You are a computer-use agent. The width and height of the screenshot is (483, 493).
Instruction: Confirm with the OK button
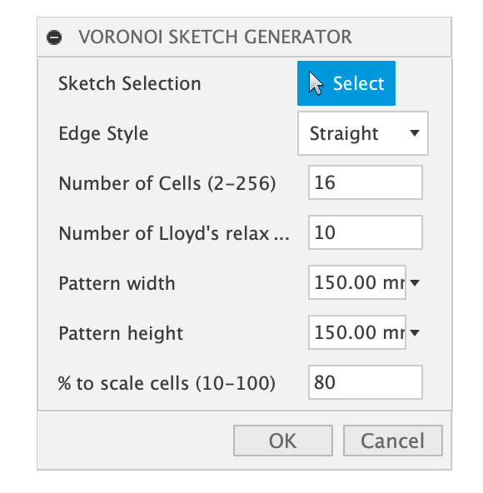(x=283, y=441)
